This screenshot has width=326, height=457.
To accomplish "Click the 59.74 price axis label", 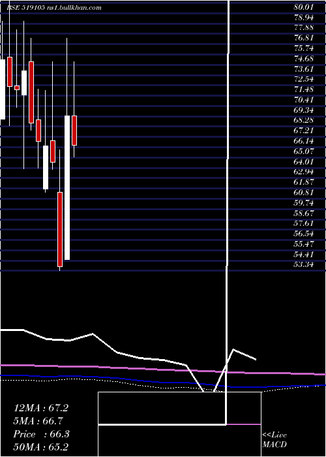I will click(304, 203).
